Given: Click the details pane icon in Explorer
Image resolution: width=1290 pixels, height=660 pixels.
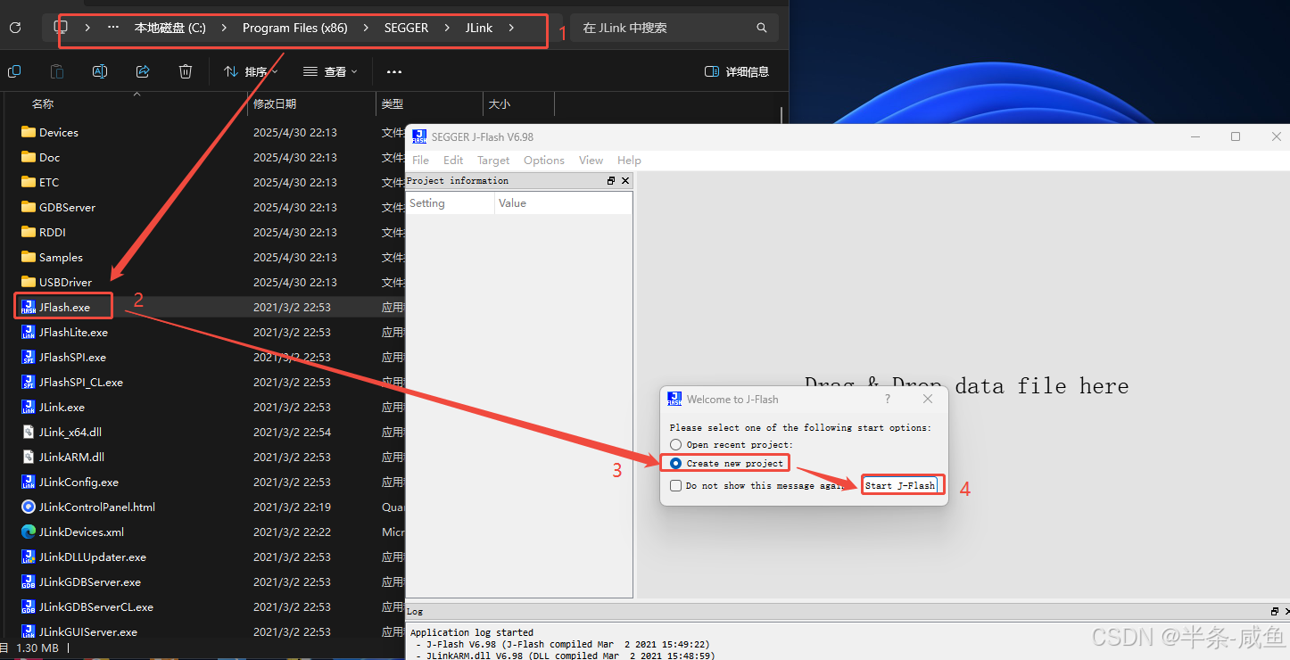Looking at the screenshot, I should pos(712,71).
